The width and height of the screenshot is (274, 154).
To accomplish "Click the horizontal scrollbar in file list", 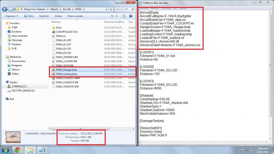I will tap(80, 129).
